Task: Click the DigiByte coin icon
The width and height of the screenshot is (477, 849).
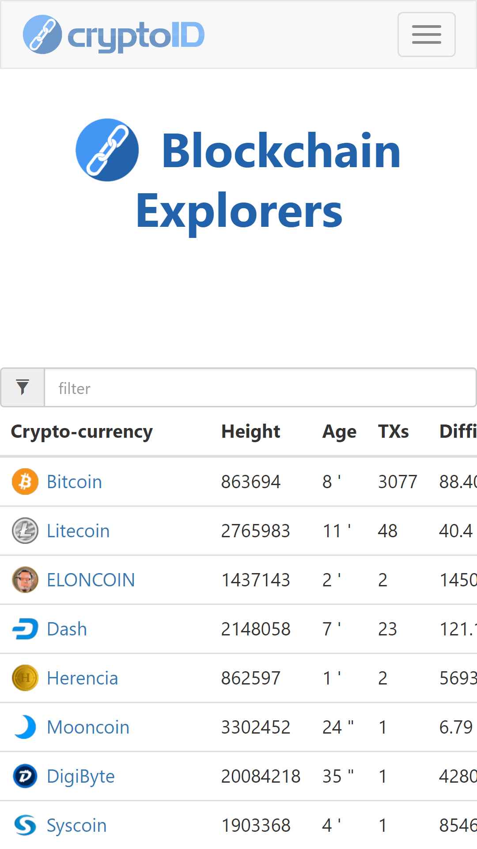Action: [25, 776]
